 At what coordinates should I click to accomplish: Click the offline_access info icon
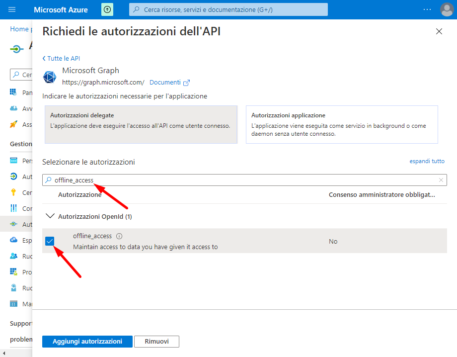coord(119,236)
